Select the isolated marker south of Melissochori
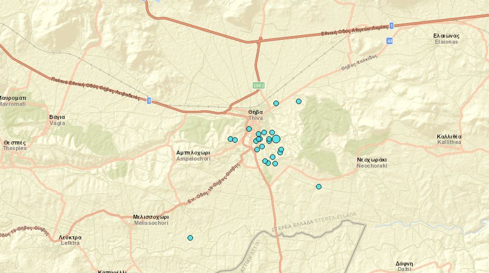This screenshot has width=489, height=273. click(190, 238)
